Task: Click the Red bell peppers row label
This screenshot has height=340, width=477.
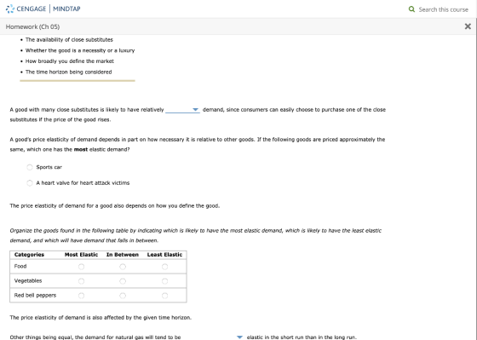Action: pos(35,295)
